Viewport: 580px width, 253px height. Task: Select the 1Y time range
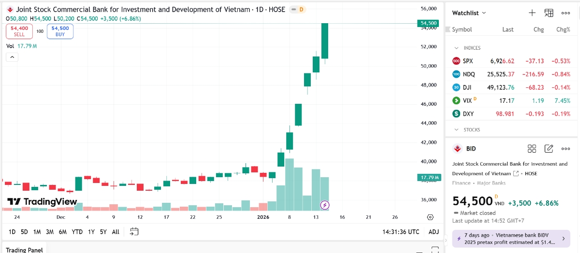coord(91,232)
